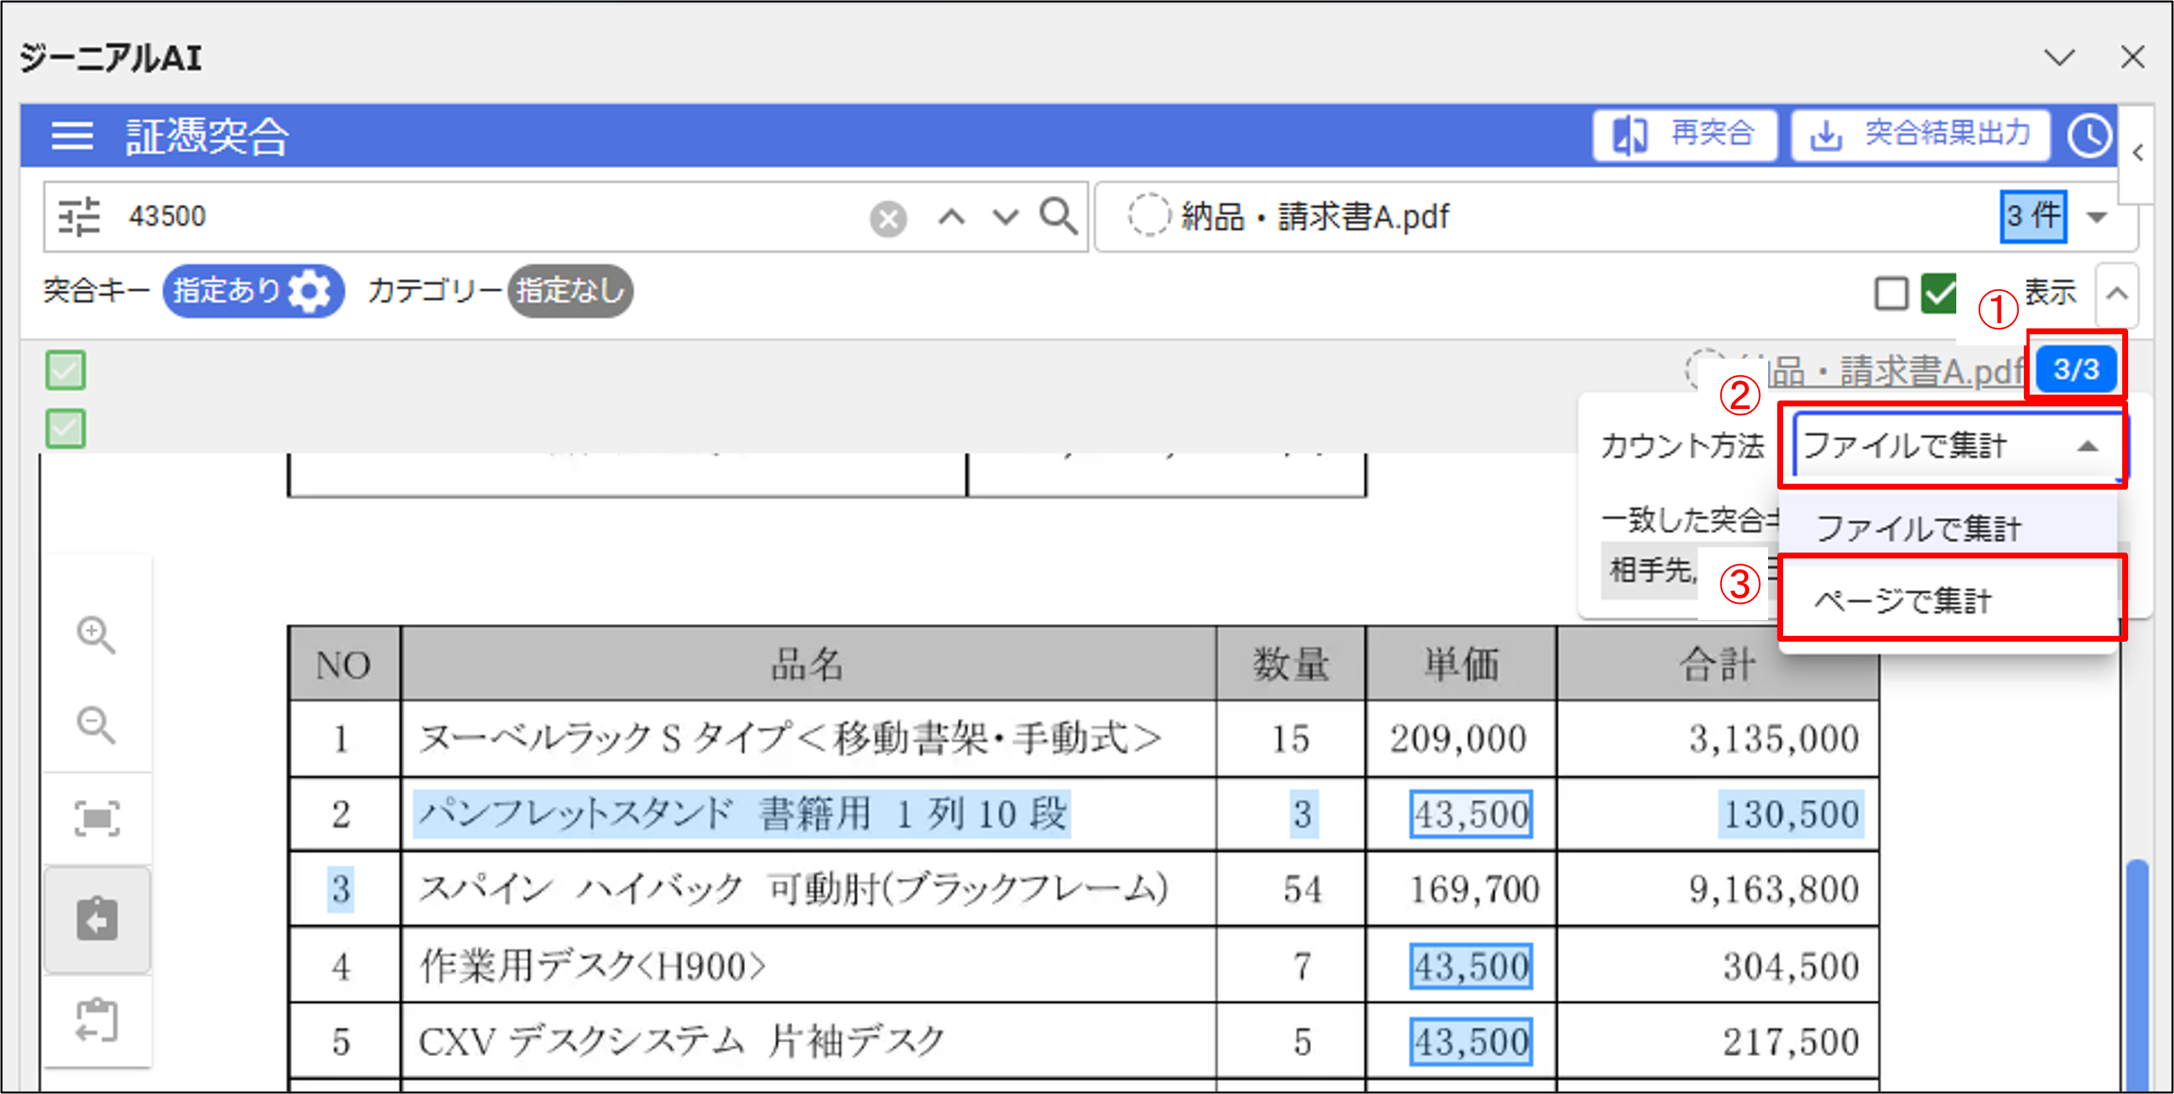Jump to the next search result
This screenshot has width=2174, height=1094.
pyautogui.click(x=1005, y=218)
